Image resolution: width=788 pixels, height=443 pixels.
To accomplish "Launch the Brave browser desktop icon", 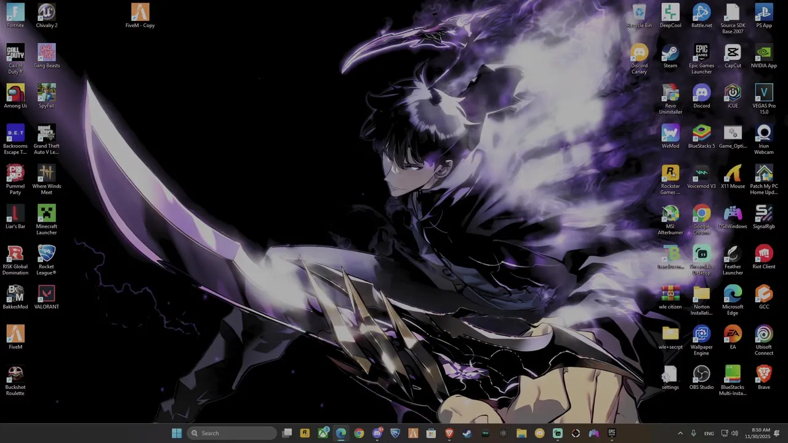I will pyautogui.click(x=763, y=377).
